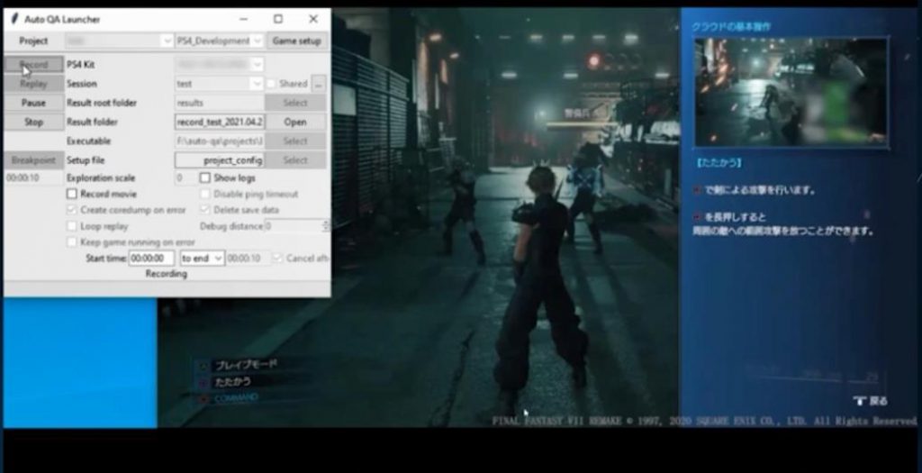Click the Debug distance stepper arrows
Image resolution: width=922 pixels, height=473 pixels.
coord(326,226)
